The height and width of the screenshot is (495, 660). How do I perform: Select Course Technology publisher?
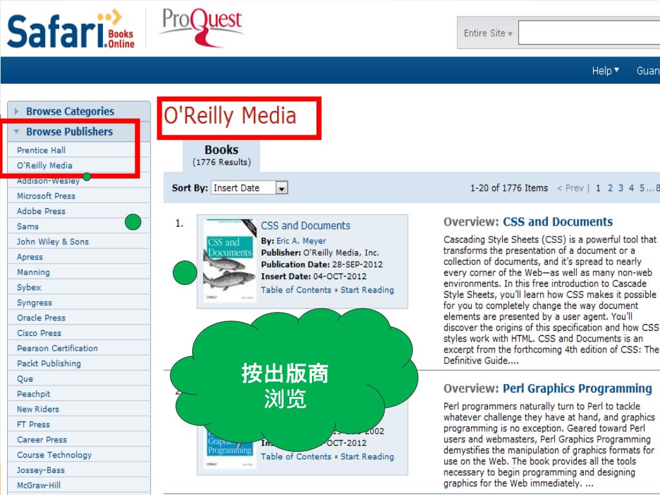(54, 454)
